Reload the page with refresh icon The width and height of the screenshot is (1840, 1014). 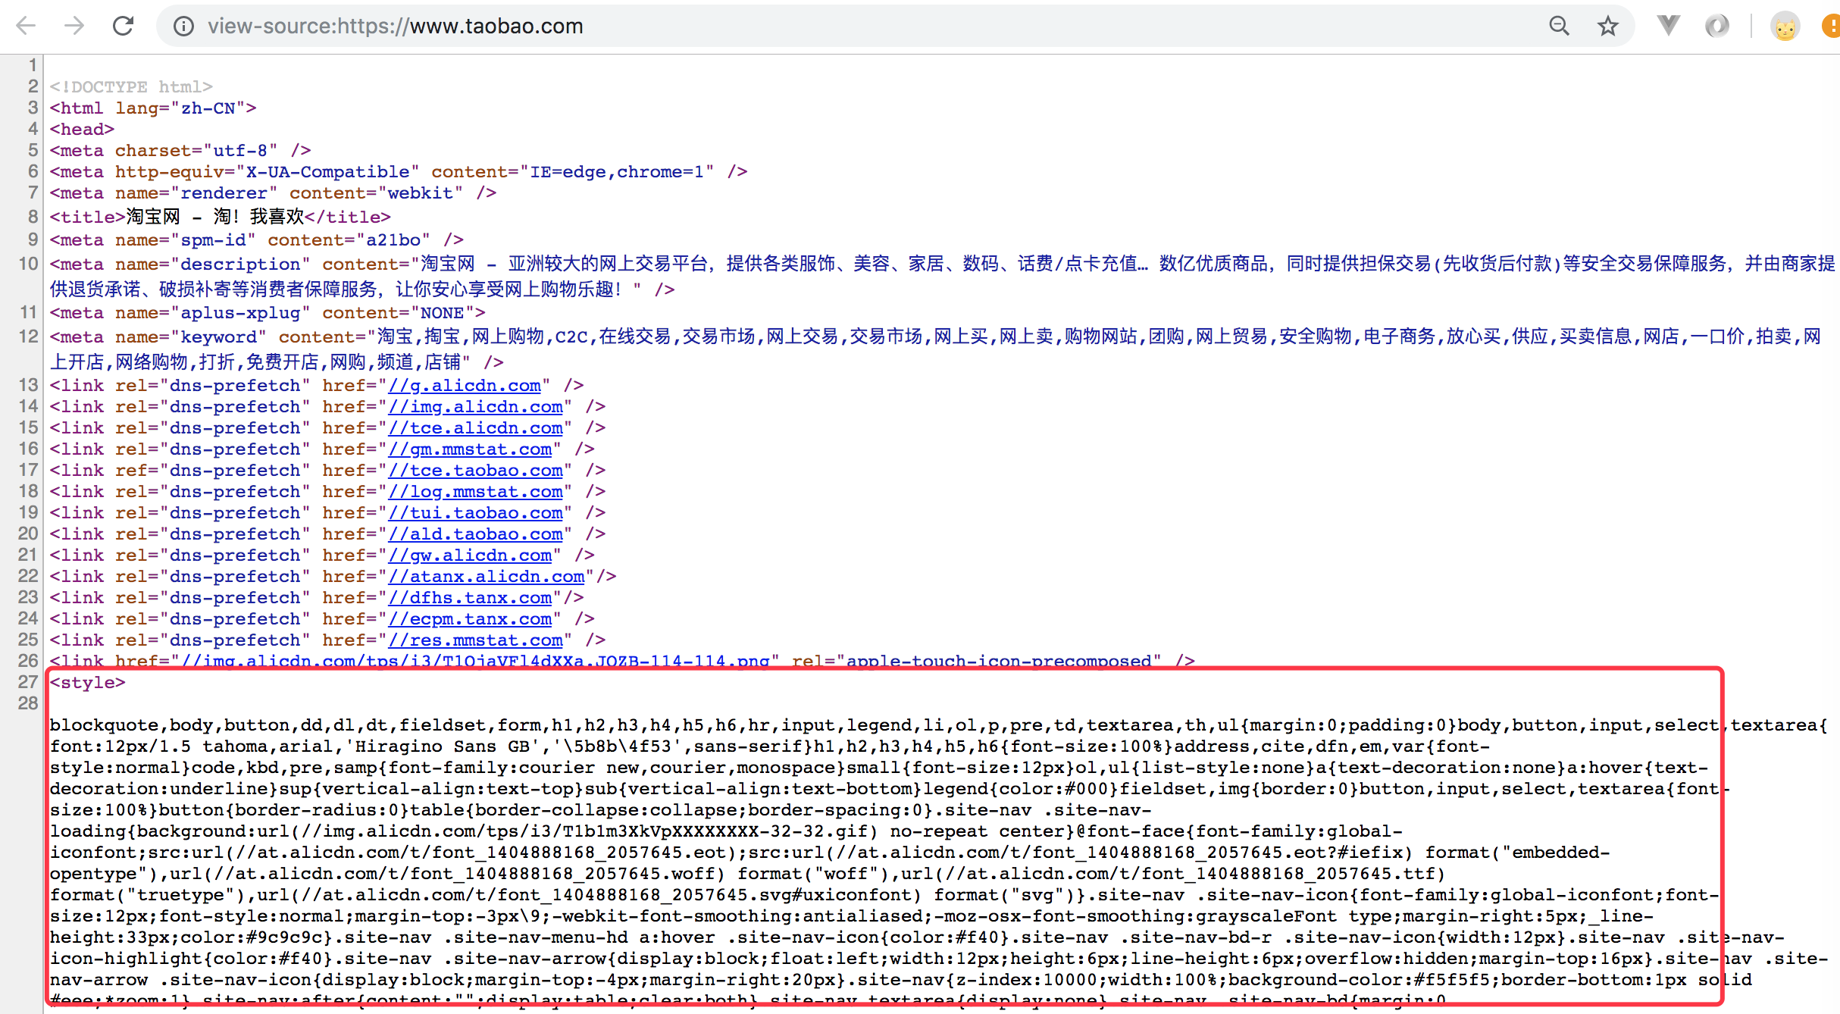pos(123,26)
